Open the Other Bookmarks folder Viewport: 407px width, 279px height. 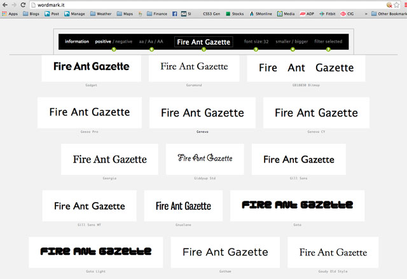point(389,14)
